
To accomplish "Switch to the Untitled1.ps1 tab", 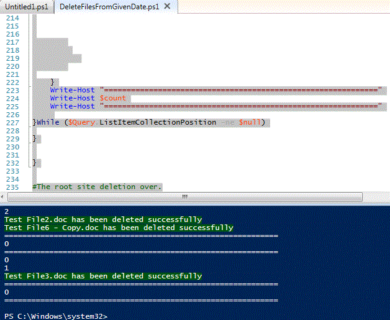I will 27,7.
